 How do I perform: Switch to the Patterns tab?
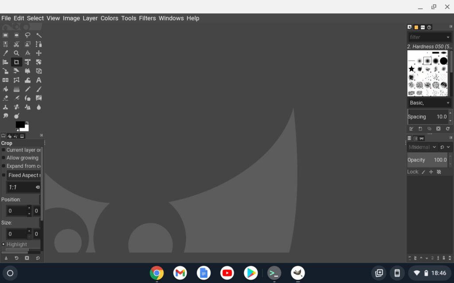pyautogui.click(x=416, y=27)
